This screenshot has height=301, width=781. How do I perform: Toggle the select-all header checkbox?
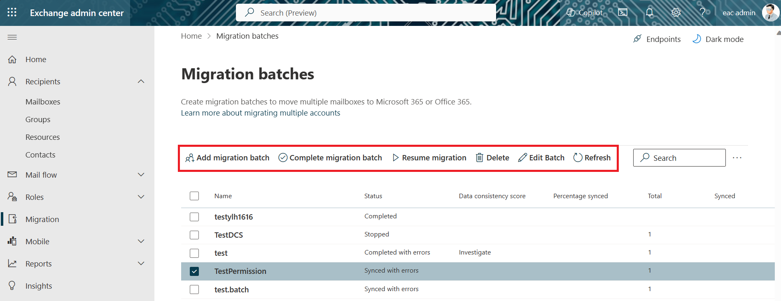194,196
